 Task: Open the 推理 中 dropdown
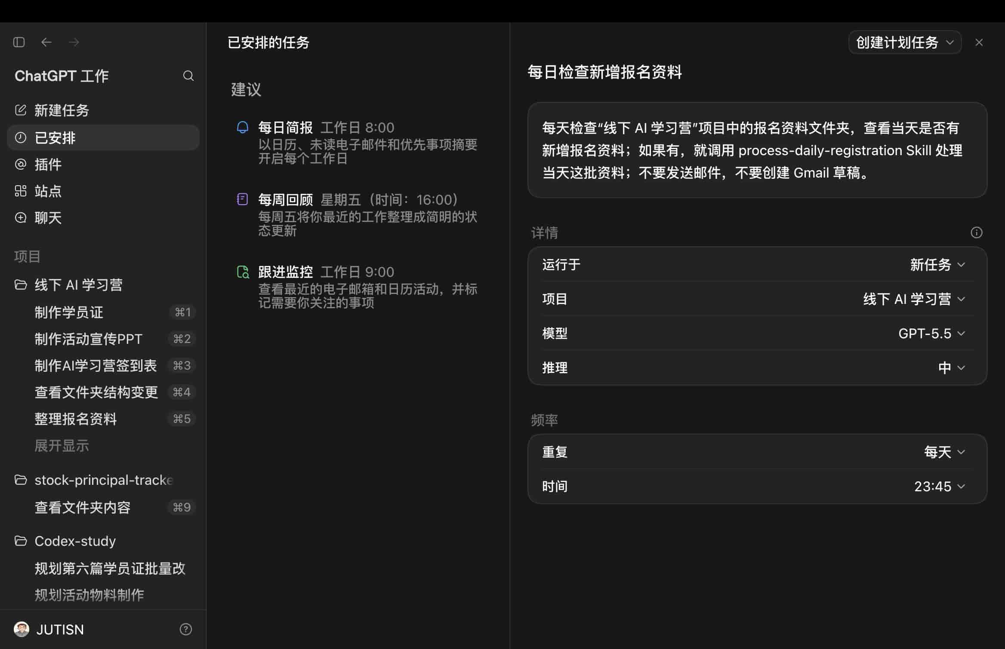(x=952, y=367)
